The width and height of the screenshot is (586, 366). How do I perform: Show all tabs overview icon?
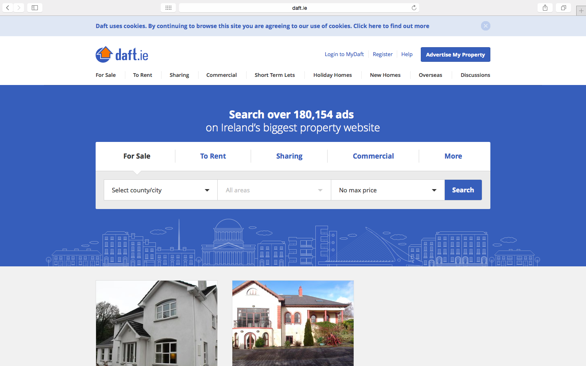[x=564, y=8]
